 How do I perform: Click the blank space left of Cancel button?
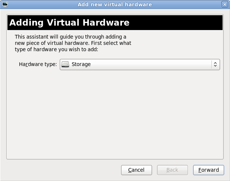coord(63,170)
